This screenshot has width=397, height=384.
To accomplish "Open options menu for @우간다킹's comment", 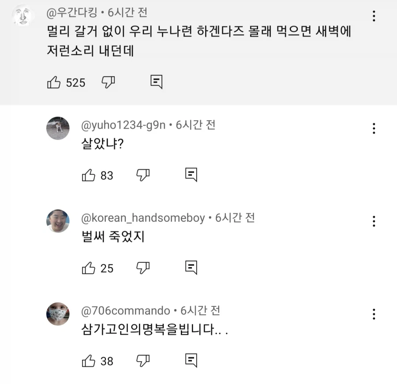I will (x=374, y=16).
